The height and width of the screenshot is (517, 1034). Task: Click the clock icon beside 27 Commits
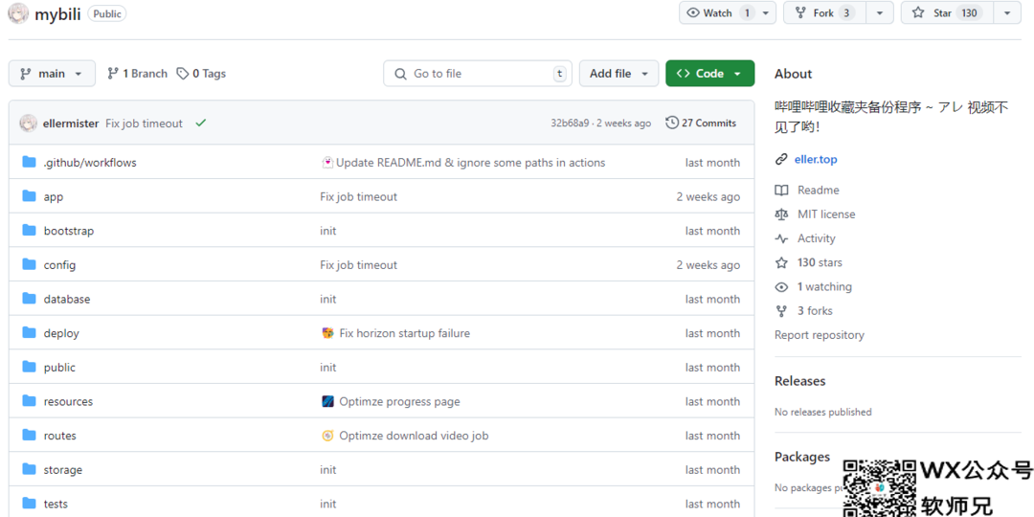tap(672, 123)
